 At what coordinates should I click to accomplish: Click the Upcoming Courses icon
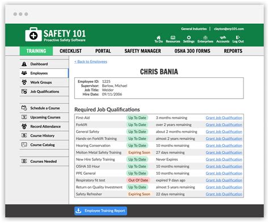point(24,117)
